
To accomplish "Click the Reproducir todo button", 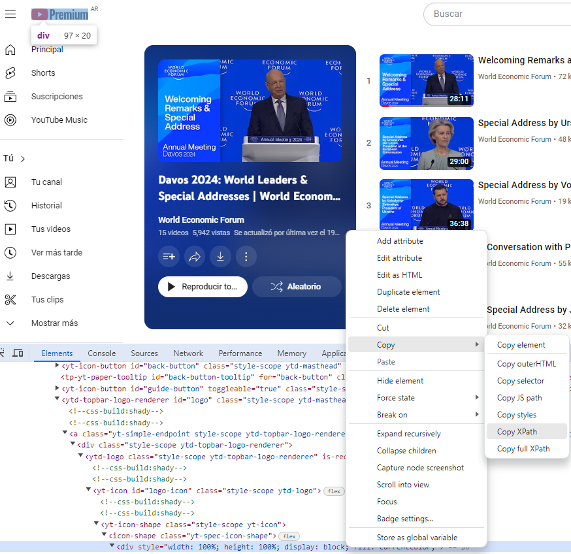I will click(203, 287).
